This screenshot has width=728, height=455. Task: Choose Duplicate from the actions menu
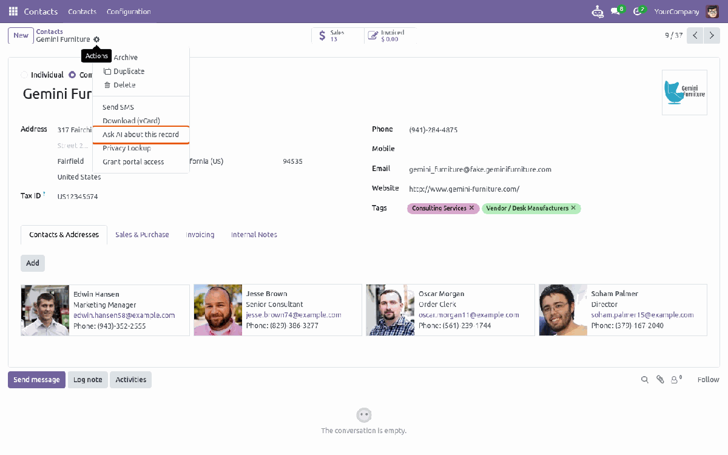tap(141, 72)
